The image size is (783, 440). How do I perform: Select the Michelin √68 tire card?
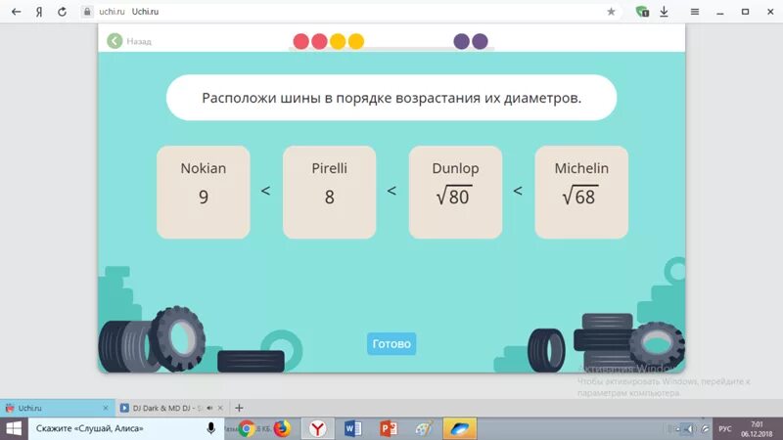pos(581,192)
